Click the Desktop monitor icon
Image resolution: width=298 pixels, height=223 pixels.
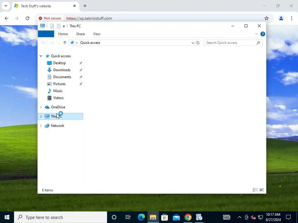(49, 63)
